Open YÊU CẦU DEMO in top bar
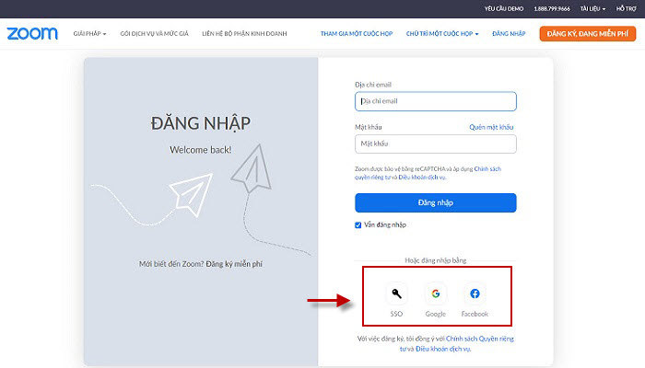 click(504, 8)
